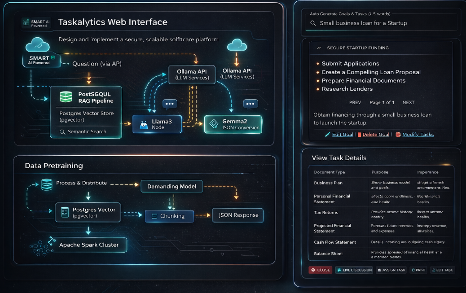Click the Question (via AP) label

(x=97, y=64)
